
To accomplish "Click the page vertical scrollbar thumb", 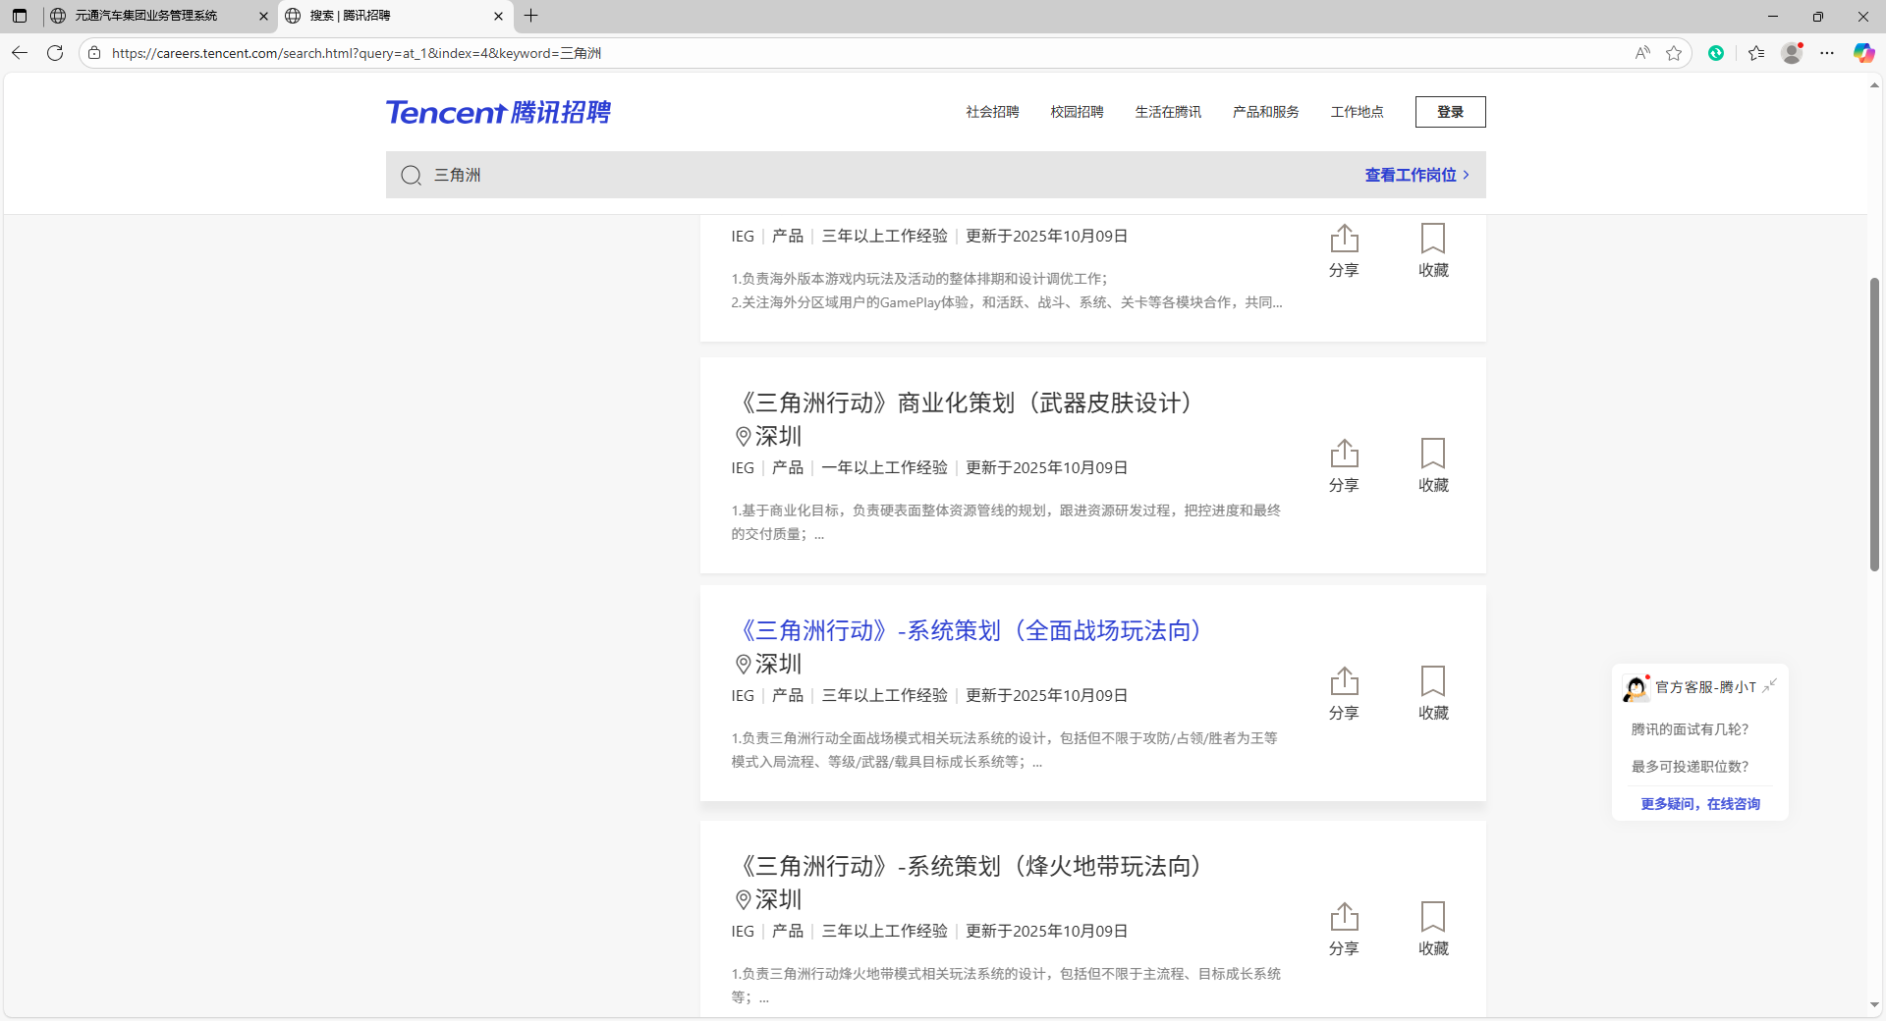I will 1874,424.
